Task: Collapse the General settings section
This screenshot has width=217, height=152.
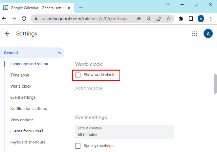Action: pyautogui.click(x=59, y=53)
